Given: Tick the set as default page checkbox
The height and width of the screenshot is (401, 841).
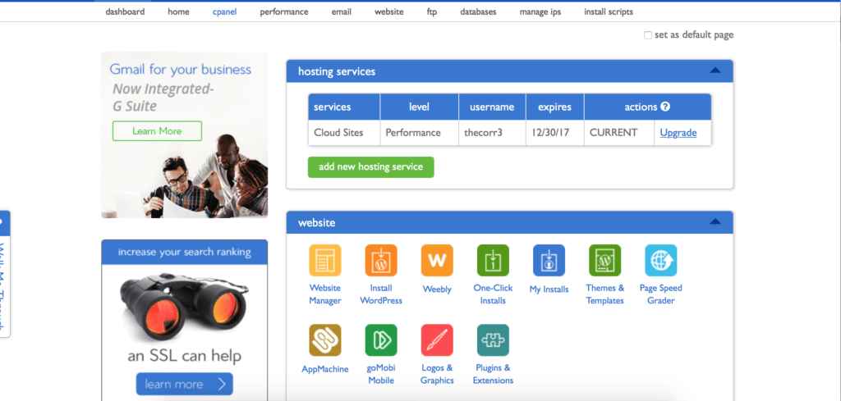Looking at the screenshot, I should pyautogui.click(x=648, y=35).
